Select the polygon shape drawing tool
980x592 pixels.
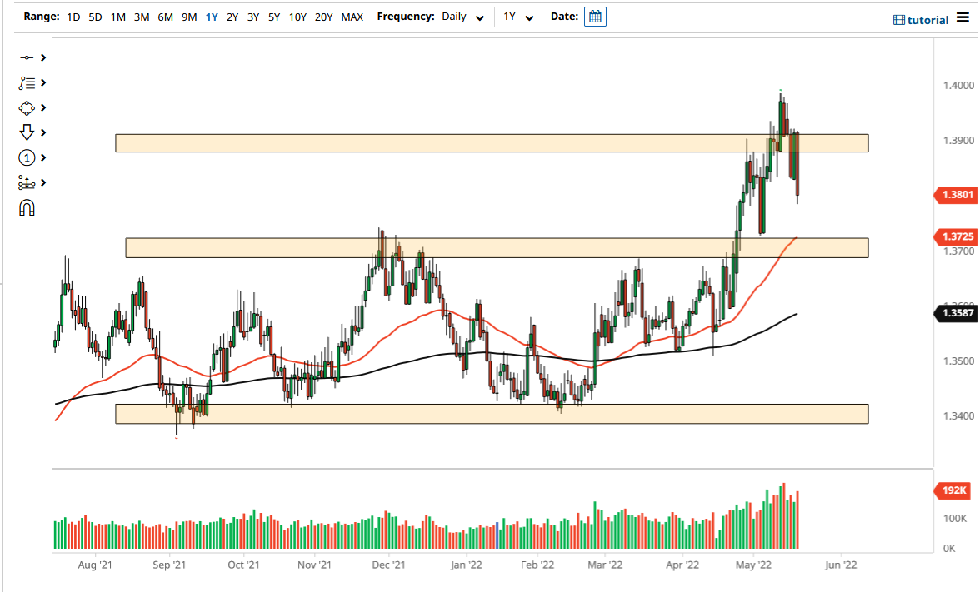click(x=27, y=108)
